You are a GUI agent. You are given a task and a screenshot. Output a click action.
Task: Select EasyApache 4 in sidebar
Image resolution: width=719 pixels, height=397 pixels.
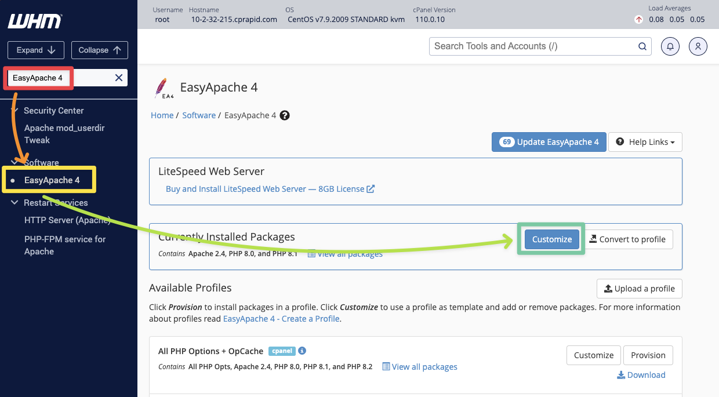point(52,180)
